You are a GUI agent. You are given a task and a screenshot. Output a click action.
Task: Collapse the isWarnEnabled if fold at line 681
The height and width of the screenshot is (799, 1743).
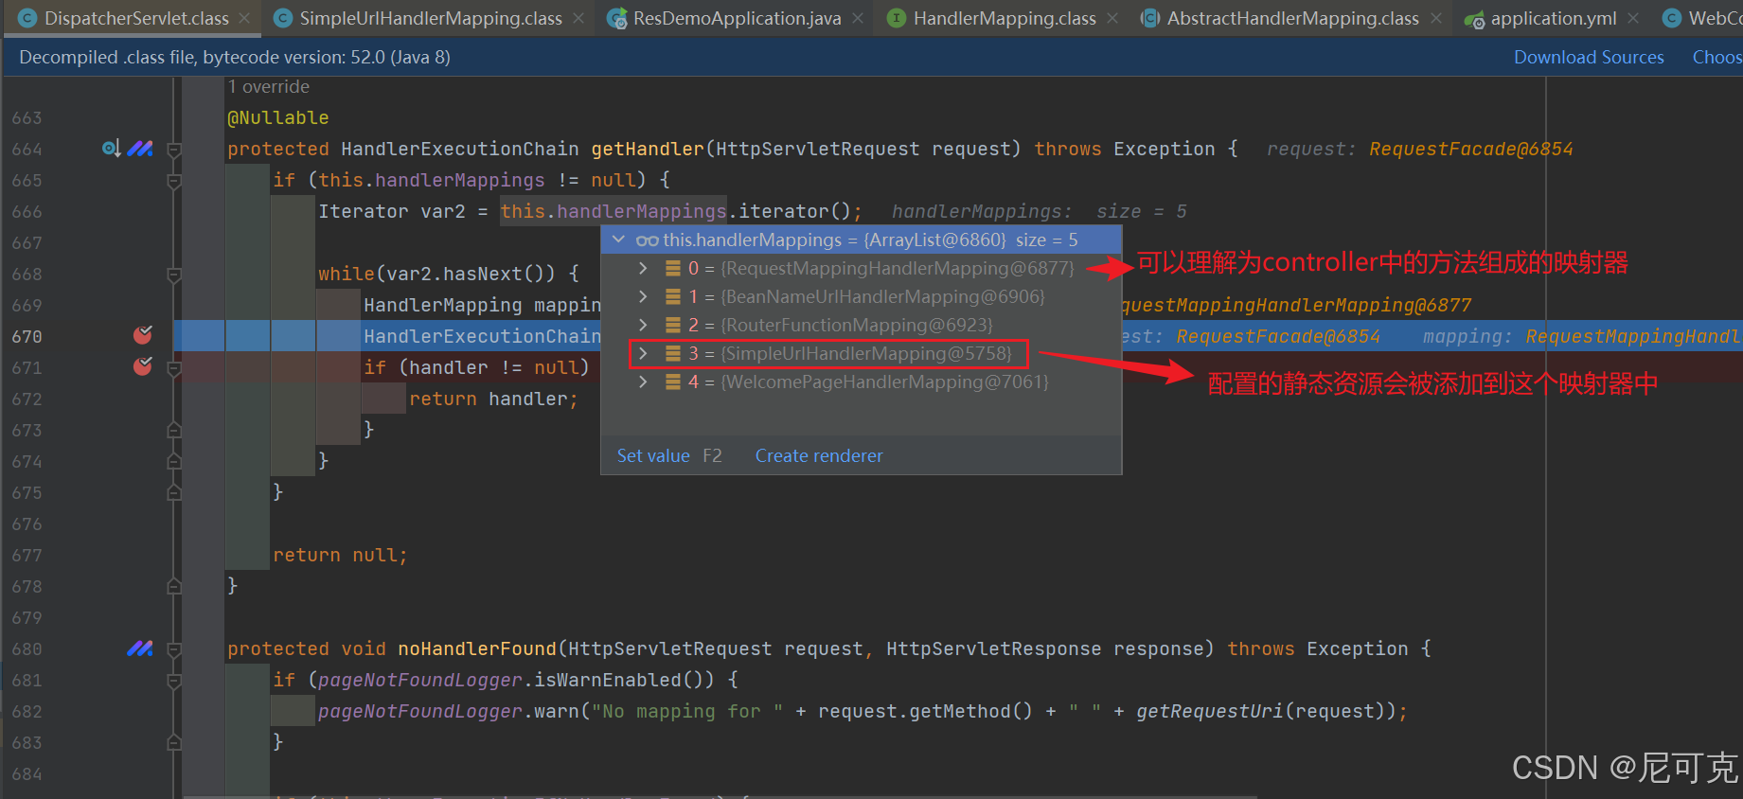click(174, 681)
